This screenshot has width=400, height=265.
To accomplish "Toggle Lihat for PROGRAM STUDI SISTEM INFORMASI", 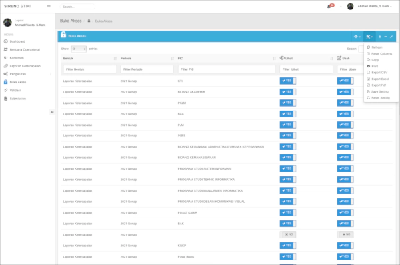I will coord(288,168).
